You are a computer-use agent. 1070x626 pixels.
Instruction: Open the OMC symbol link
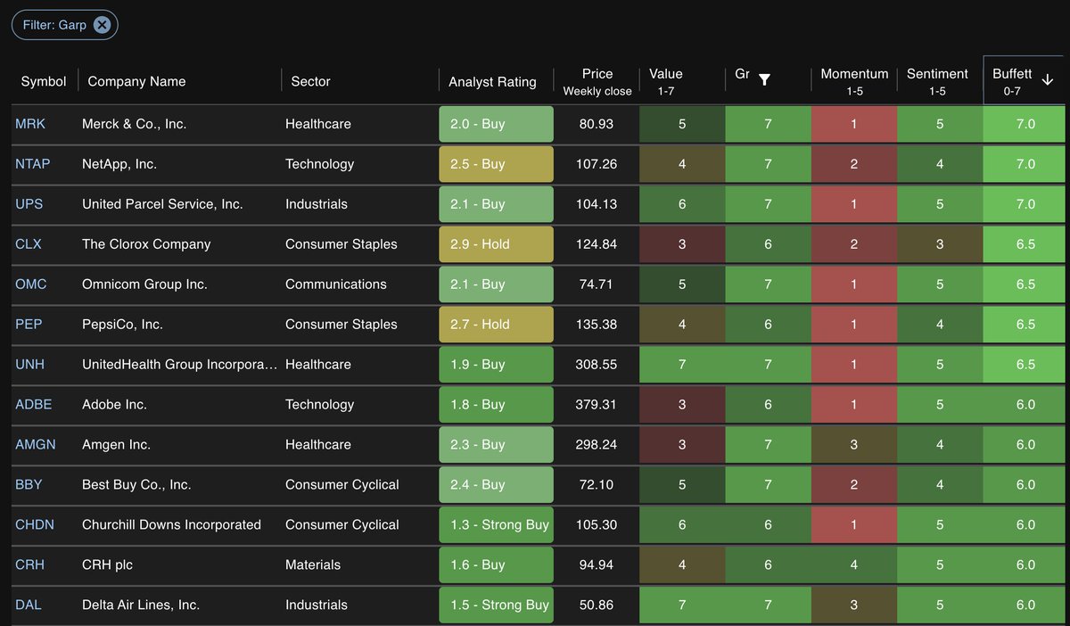31,284
